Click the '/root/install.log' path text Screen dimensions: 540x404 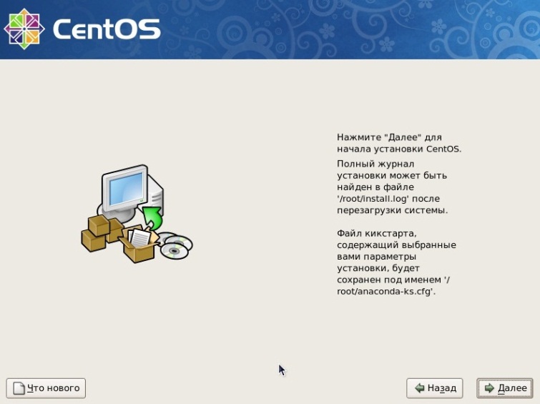373,199
